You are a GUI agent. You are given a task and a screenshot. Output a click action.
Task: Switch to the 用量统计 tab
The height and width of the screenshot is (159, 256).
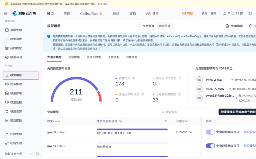(165, 26)
